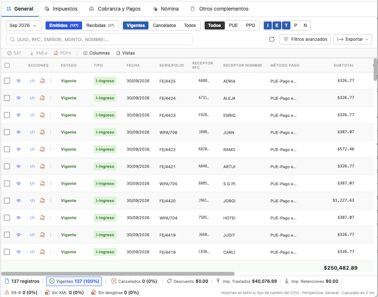Switch to the Nómina tab
Viewport: 378px width, 297px height.
coord(166,9)
